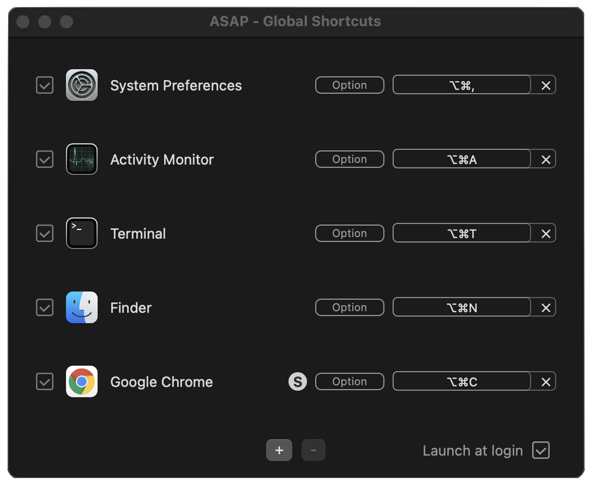The width and height of the screenshot is (590, 485).
Task: Edit the ⌥⌘C shortcut field
Action: click(462, 381)
